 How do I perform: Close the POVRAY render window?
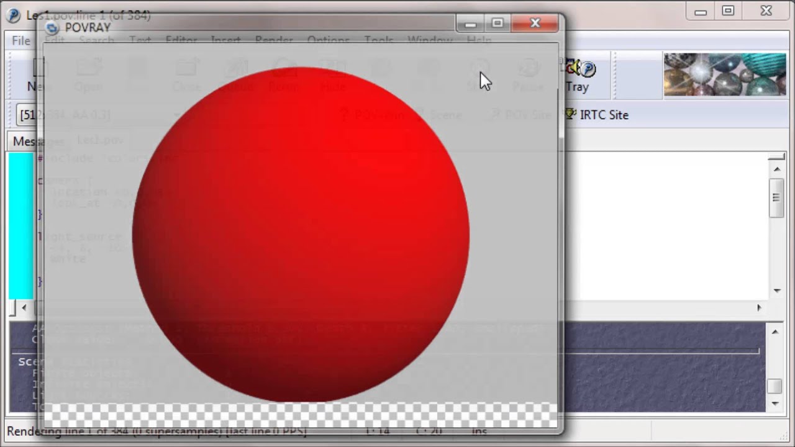(535, 24)
